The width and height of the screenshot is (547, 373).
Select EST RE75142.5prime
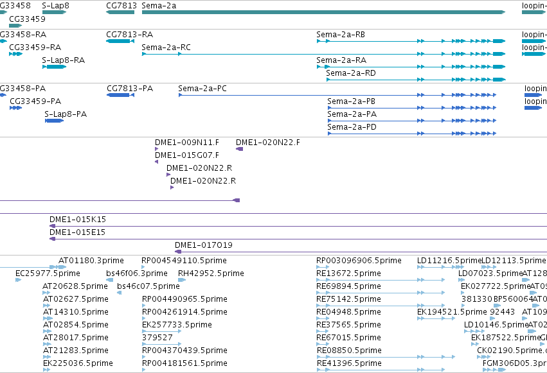coord(381,306)
